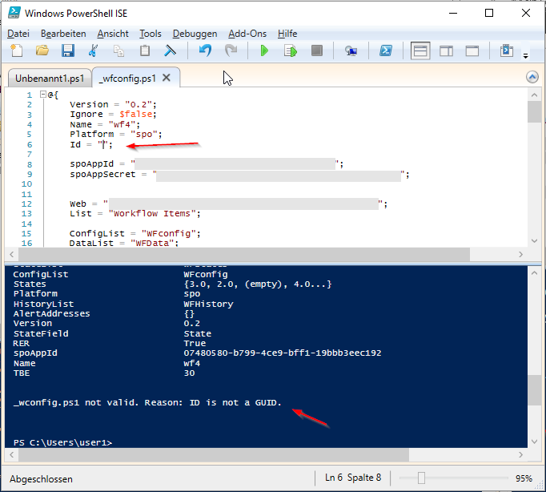Click console pane scroll down arrow
The image size is (546, 492).
click(534, 442)
